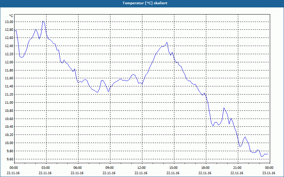Pick the '22.11.16' date beneath 03:00
Viewport: 284px width, 177px height.
pyautogui.click(x=45, y=173)
